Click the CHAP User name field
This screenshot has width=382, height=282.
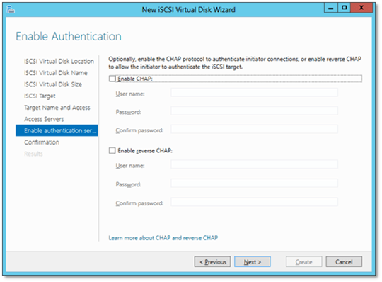click(x=255, y=93)
